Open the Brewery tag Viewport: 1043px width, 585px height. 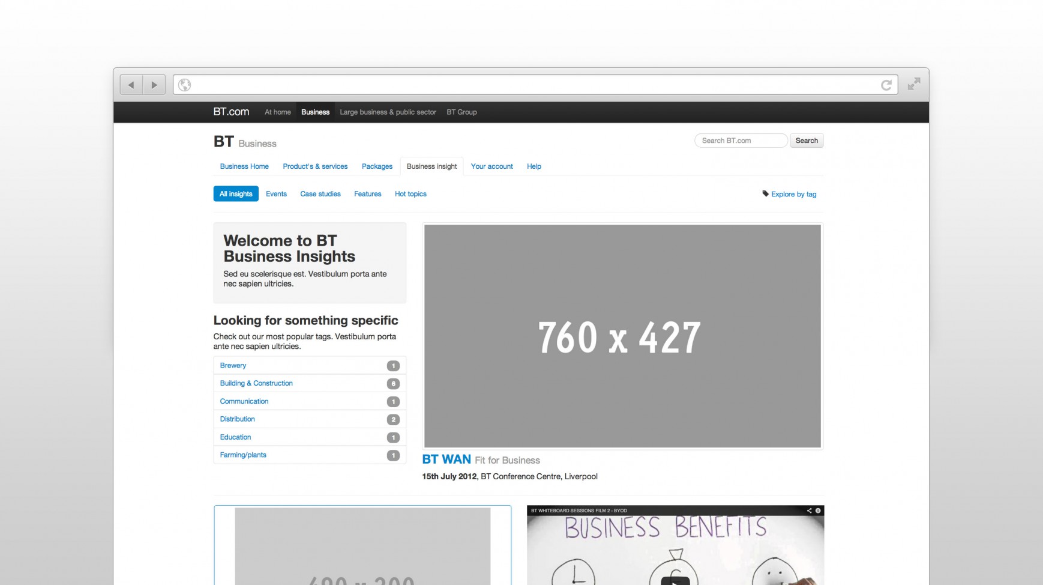tap(233, 365)
